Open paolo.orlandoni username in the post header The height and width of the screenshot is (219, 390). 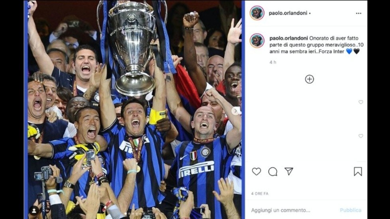pyautogui.click(x=288, y=13)
